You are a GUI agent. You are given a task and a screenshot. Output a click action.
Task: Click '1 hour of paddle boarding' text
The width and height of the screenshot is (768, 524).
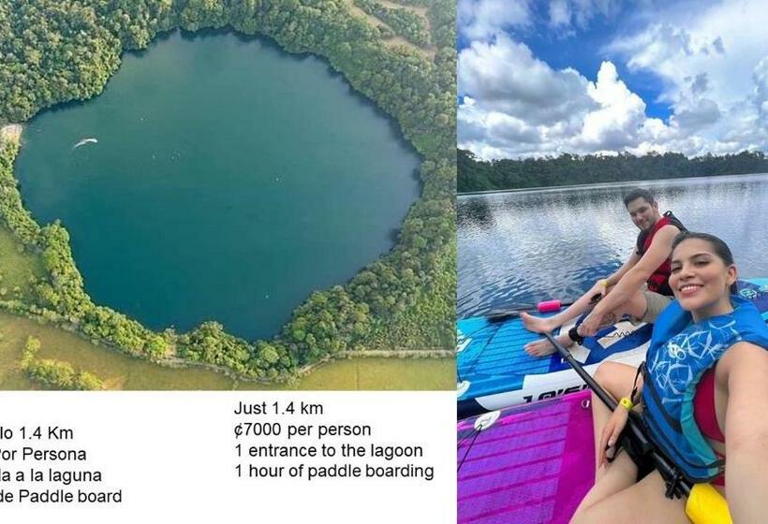pyautogui.click(x=334, y=472)
